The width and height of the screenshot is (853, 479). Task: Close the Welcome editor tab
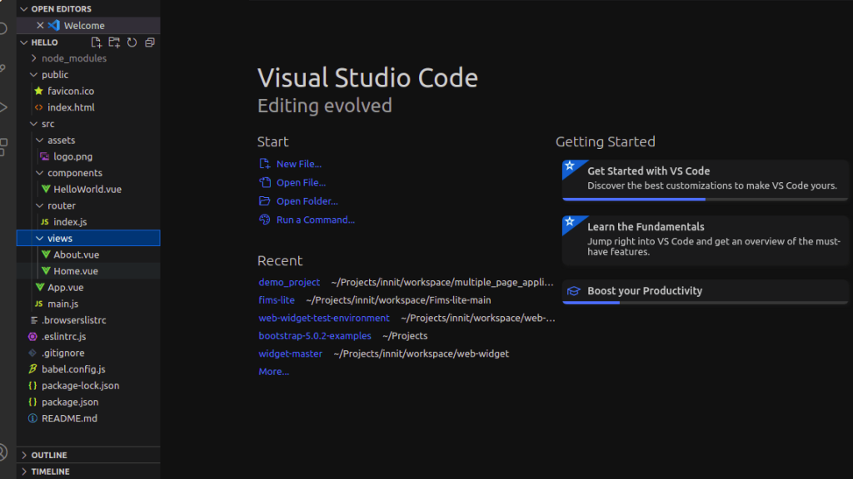click(40, 25)
